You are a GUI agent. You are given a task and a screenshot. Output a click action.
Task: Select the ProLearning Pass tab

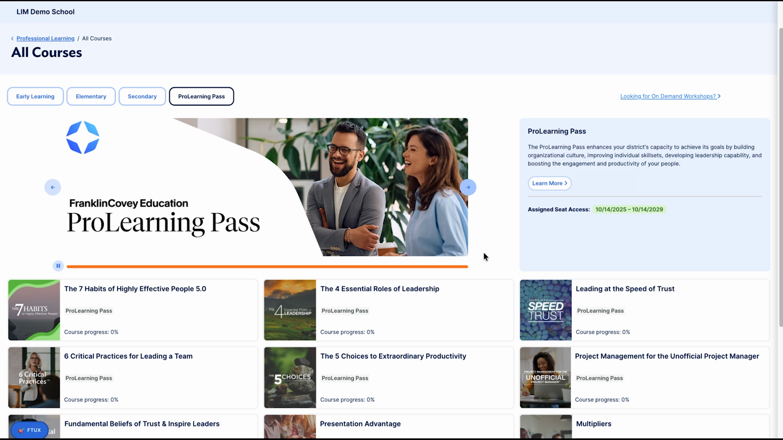coord(202,96)
